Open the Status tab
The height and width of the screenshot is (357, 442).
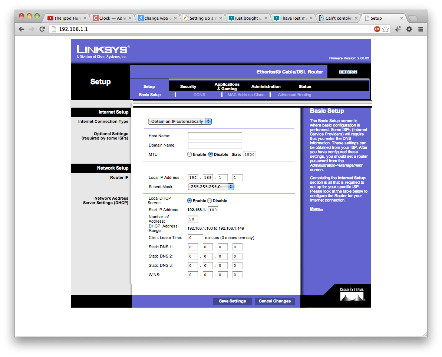pos(305,86)
